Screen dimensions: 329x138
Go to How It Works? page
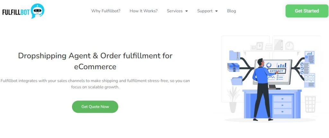pos(144,11)
